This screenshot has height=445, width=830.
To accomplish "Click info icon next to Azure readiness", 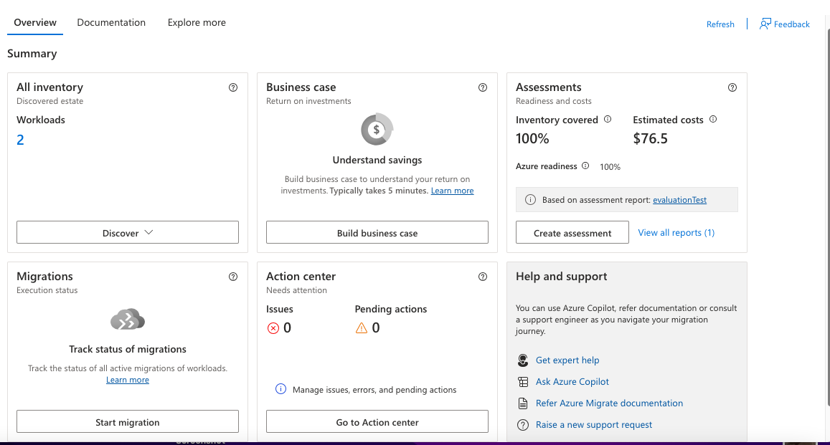I will coord(585,166).
